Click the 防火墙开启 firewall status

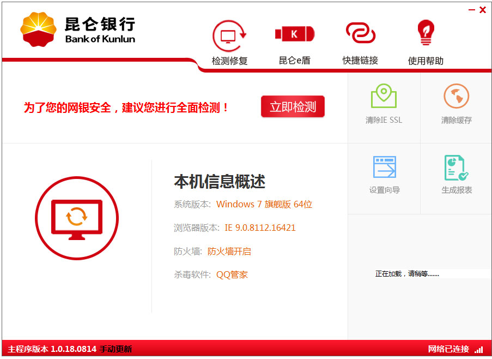pyautogui.click(x=229, y=252)
